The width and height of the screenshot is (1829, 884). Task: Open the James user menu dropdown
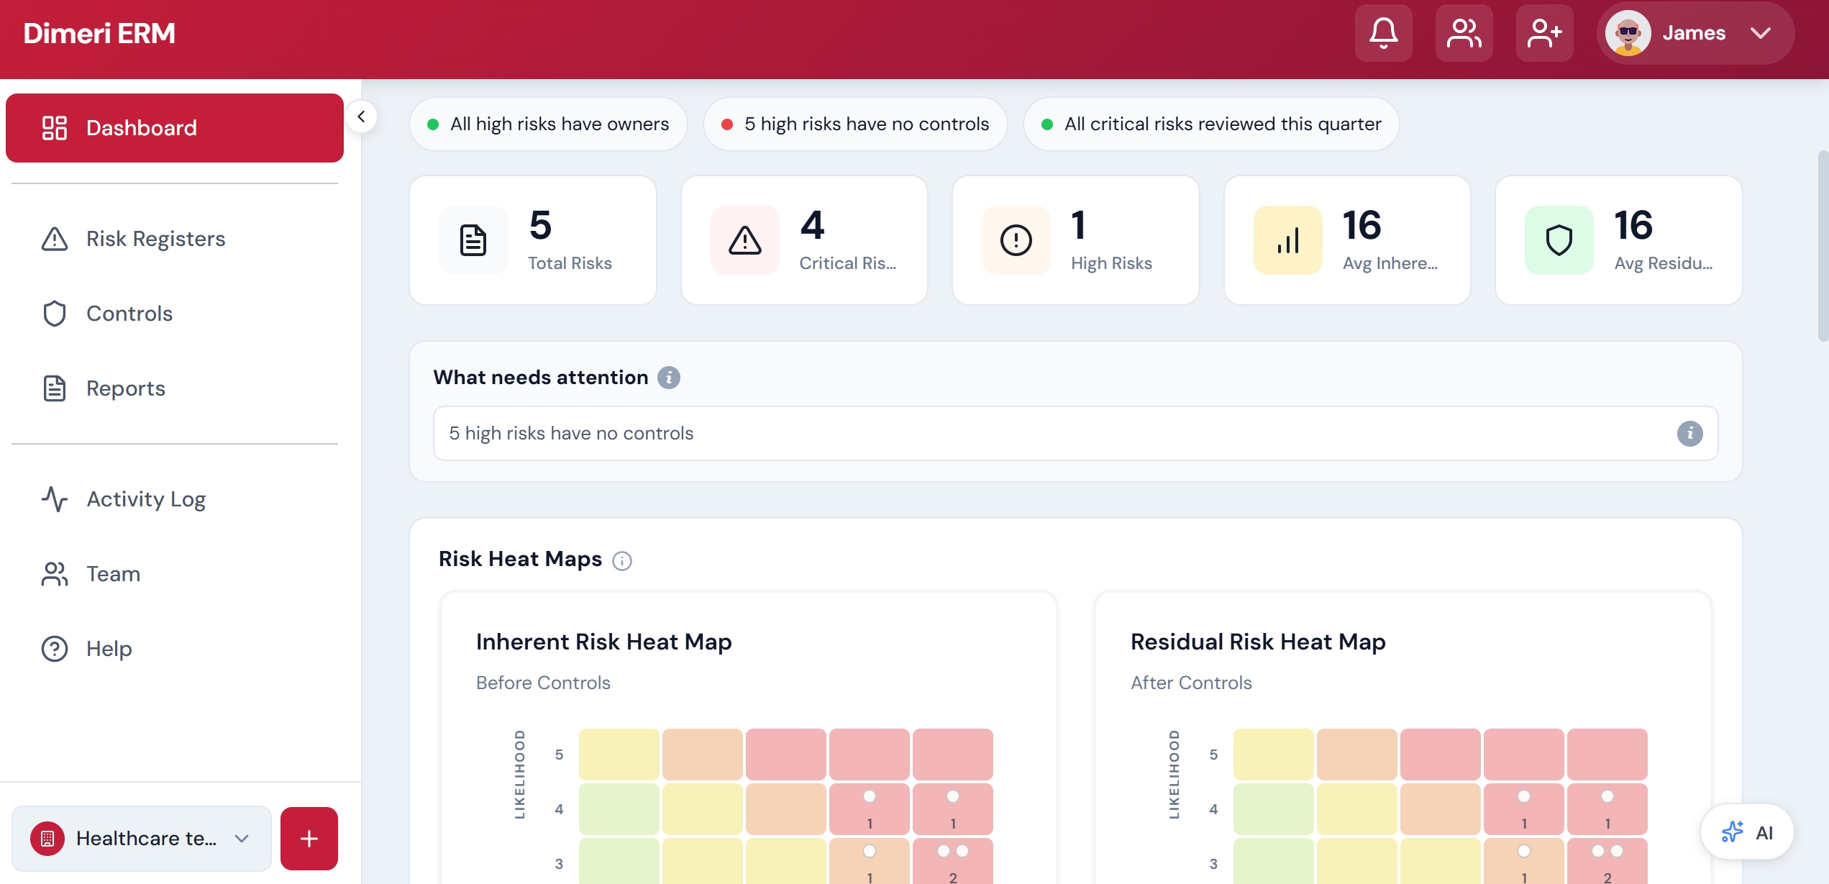pos(1695,33)
